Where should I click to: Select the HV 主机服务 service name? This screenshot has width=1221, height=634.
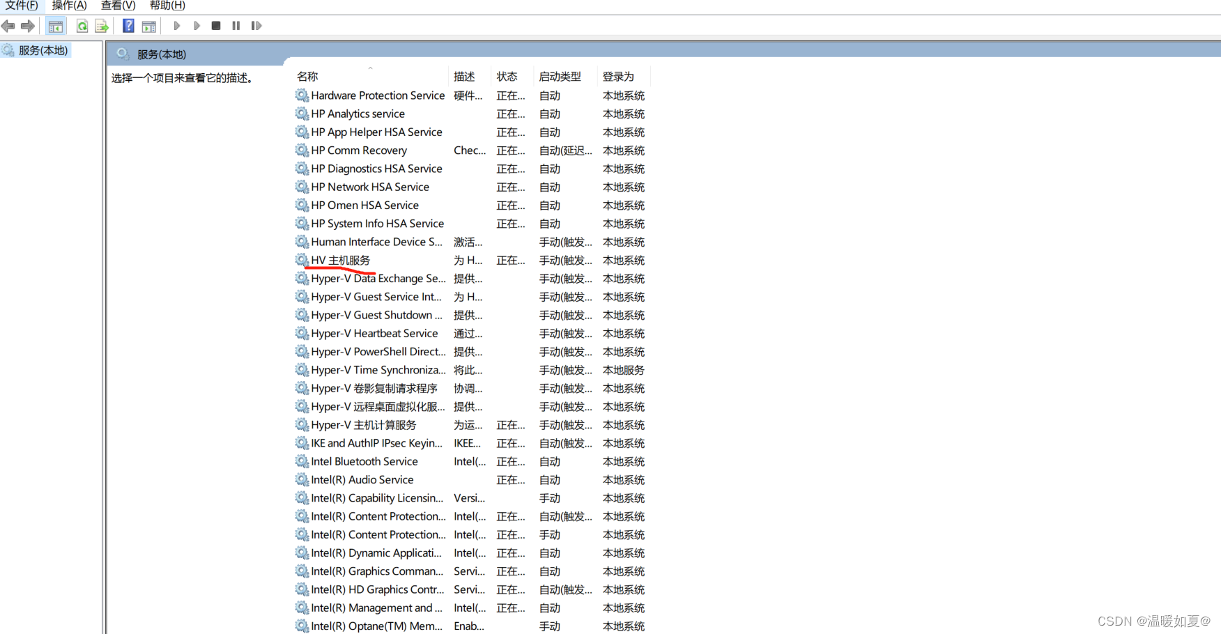[x=341, y=260]
